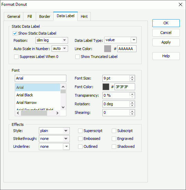Click font list scroll up arrow
Viewport: 186px width, 190px height.
(x=63, y=87)
